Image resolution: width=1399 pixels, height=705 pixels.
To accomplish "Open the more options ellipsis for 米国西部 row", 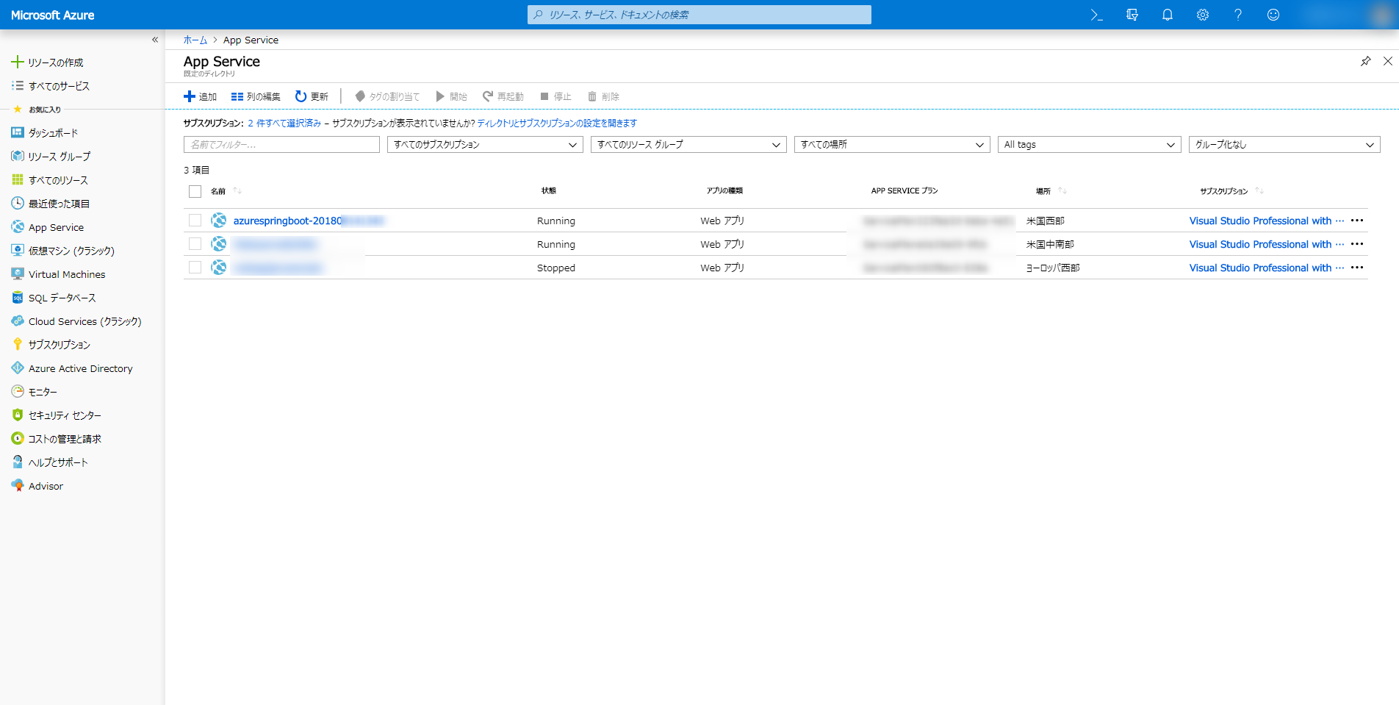I will pyautogui.click(x=1357, y=221).
